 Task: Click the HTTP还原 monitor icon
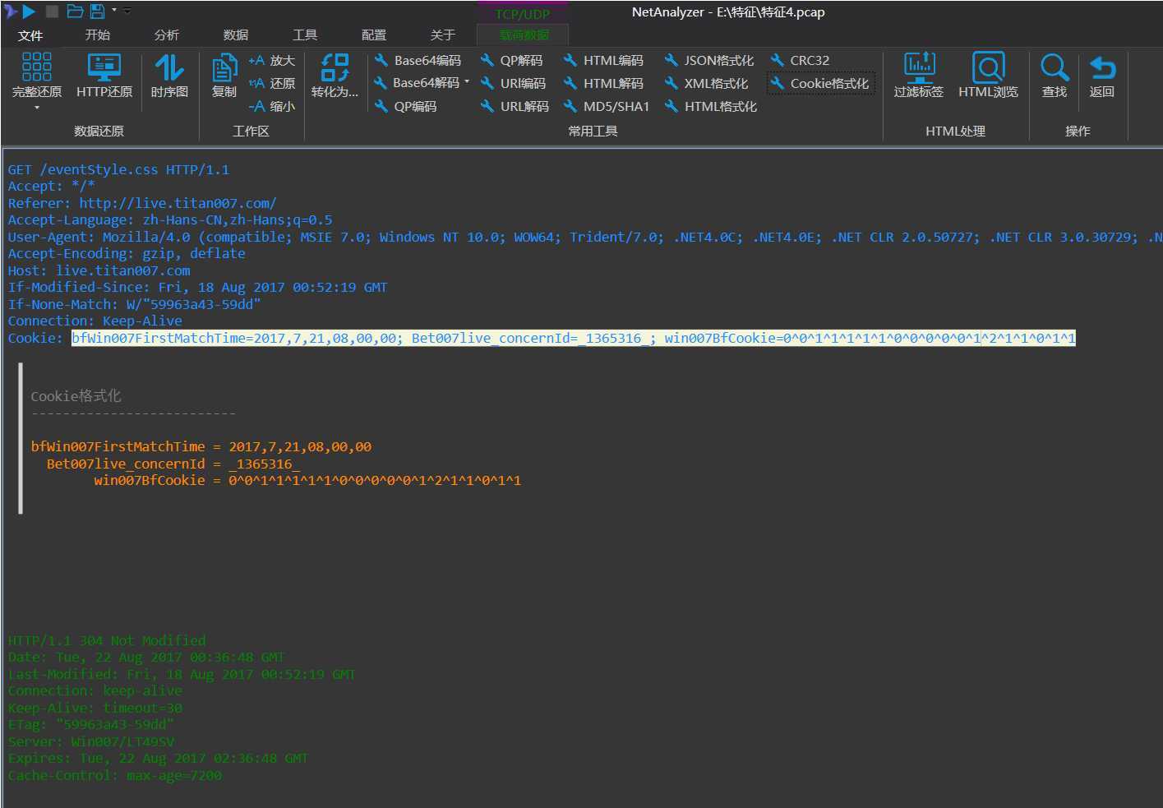pos(104,67)
